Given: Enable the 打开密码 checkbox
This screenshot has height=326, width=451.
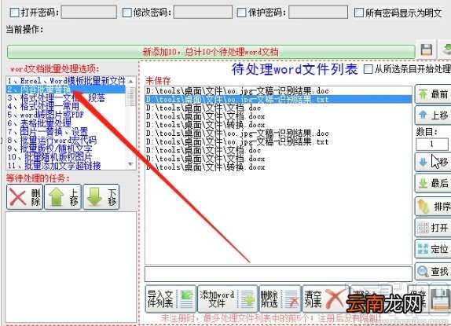Looking at the screenshot, I should click(14, 13).
